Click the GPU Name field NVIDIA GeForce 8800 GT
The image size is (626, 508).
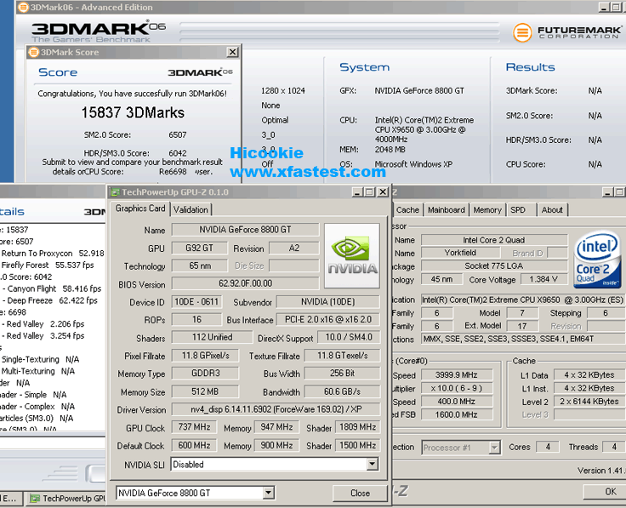(246, 230)
